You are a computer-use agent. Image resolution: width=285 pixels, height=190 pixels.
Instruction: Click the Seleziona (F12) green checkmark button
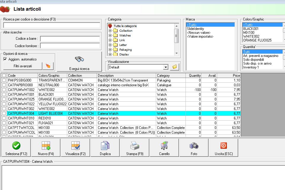tap(16, 148)
